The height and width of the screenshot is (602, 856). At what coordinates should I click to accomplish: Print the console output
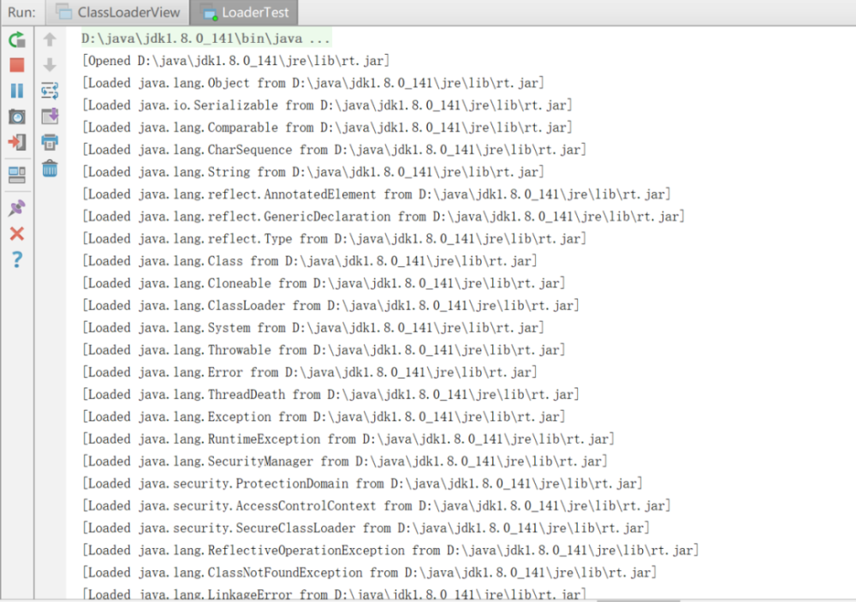pos(50,142)
